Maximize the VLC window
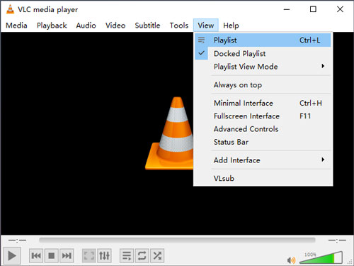This screenshot has width=354, height=266. pyautogui.click(x=313, y=9)
